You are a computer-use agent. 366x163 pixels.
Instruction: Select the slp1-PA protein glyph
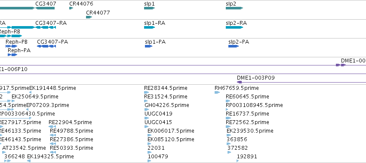(x=148, y=46)
